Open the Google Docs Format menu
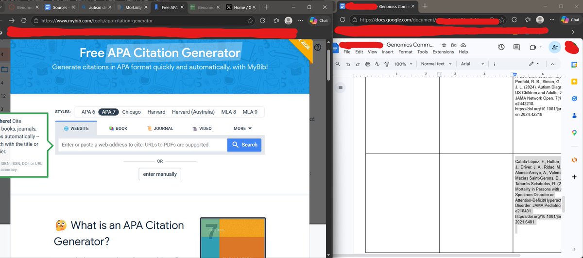The height and width of the screenshot is (258, 583). point(405,52)
